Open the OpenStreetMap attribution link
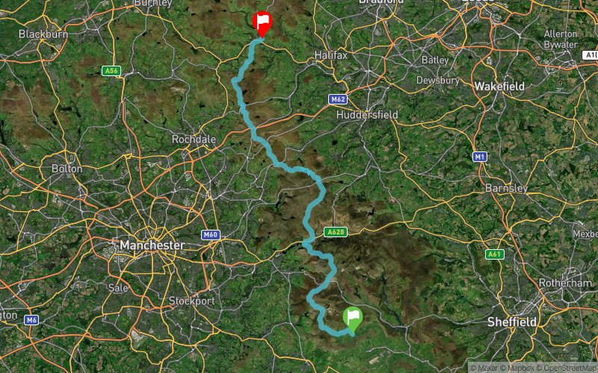 coord(567,368)
